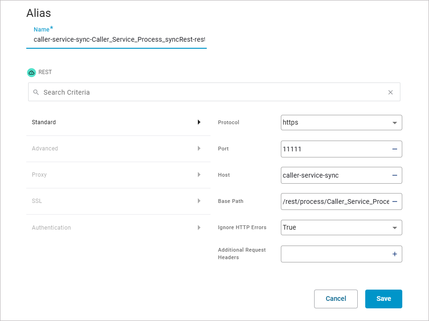Clear the search criteria with X icon
The image size is (429, 321).
point(391,92)
